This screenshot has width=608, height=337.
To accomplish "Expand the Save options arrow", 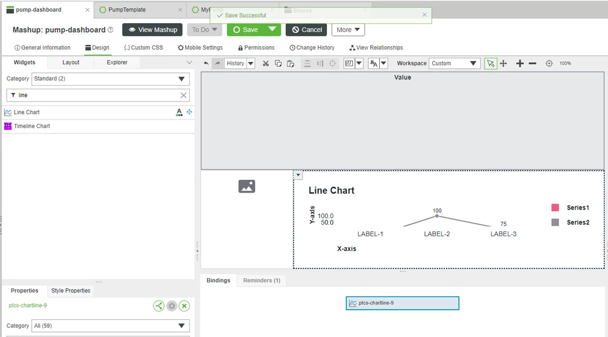I will click(272, 29).
